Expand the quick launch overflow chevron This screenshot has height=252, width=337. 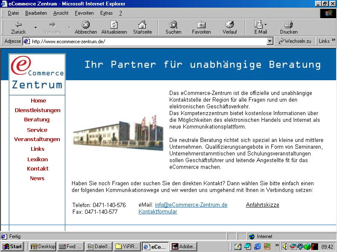pyautogui.click(x=277, y=245)
